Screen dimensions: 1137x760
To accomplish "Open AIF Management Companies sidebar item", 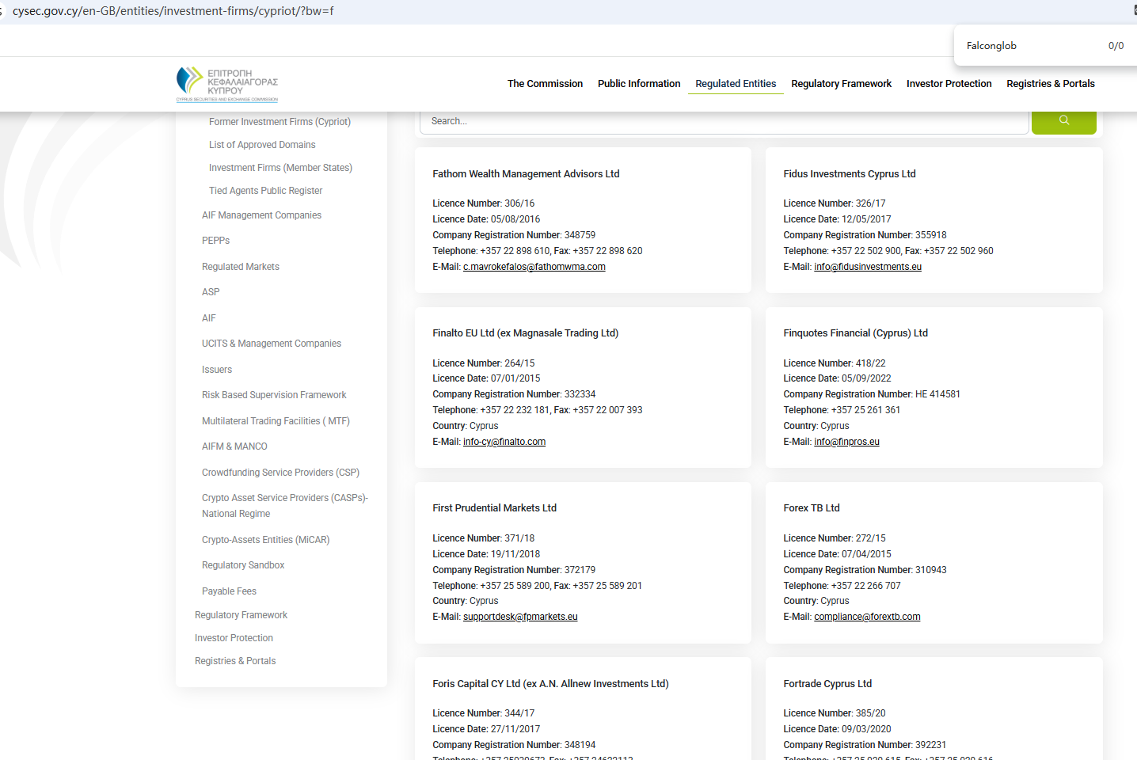I will (x=261, y=215).
